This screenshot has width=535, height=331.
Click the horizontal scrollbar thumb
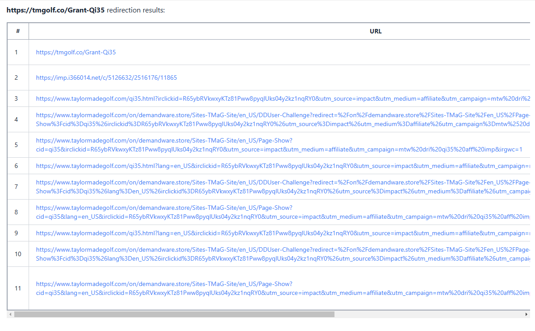pyautogui.click(x=174, y=315)
